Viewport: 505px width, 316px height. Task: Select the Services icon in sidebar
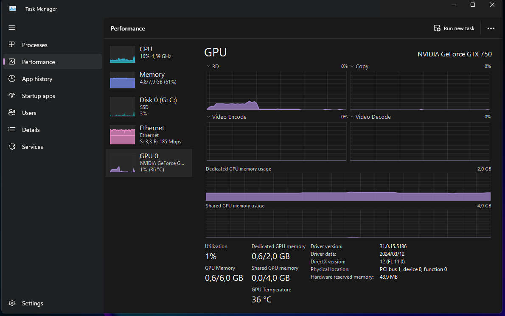(12, 146)
